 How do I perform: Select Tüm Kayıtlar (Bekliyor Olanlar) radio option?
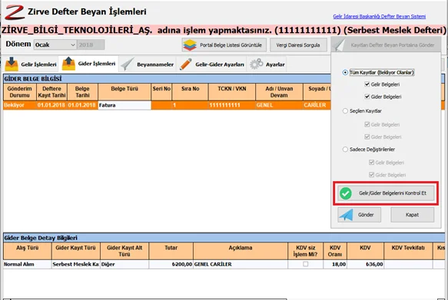345,72
